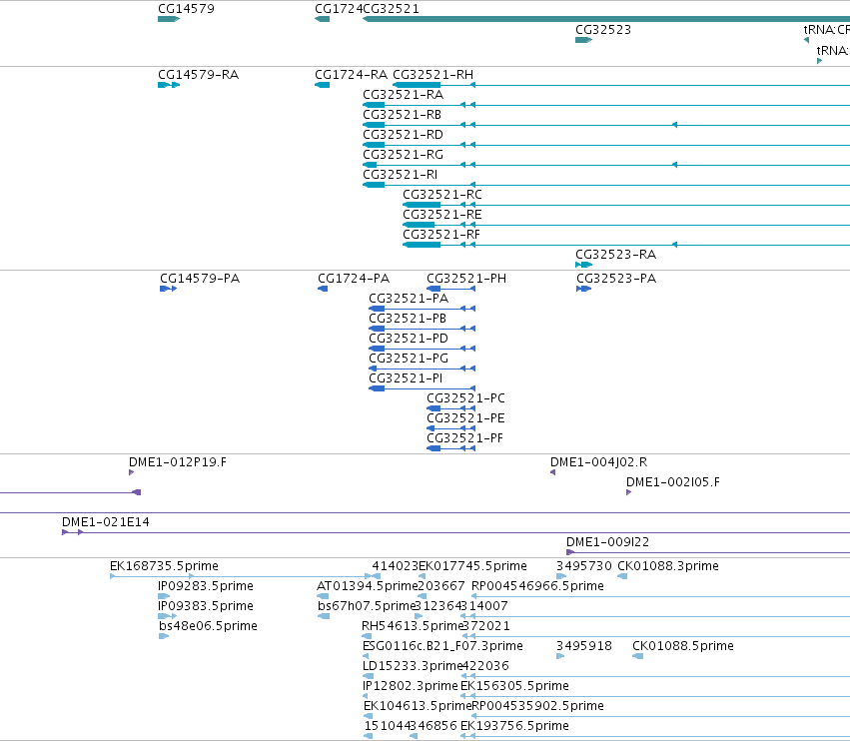Select transcript CG32521-RB
This screenshot has height=741, width=850.
tap(403, 115)
